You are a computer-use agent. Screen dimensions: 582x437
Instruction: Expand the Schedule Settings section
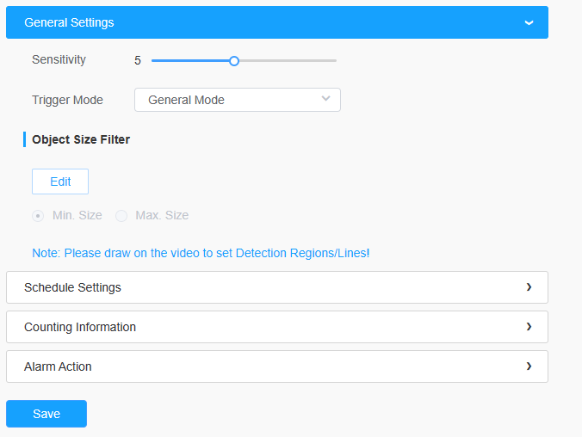pos(277,287)
